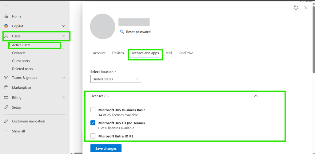Collapse the Users navigation section chevron
The height and width of the screenshot is (154, 315).
tap(64, 36)
